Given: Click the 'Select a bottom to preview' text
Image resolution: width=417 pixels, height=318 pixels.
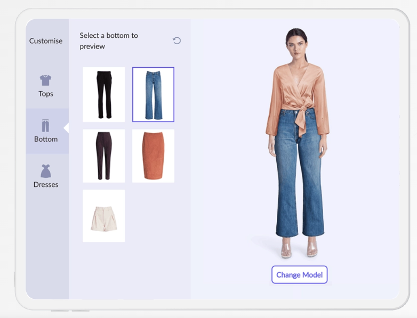Looking at the screenshot, I should point(109,41).
